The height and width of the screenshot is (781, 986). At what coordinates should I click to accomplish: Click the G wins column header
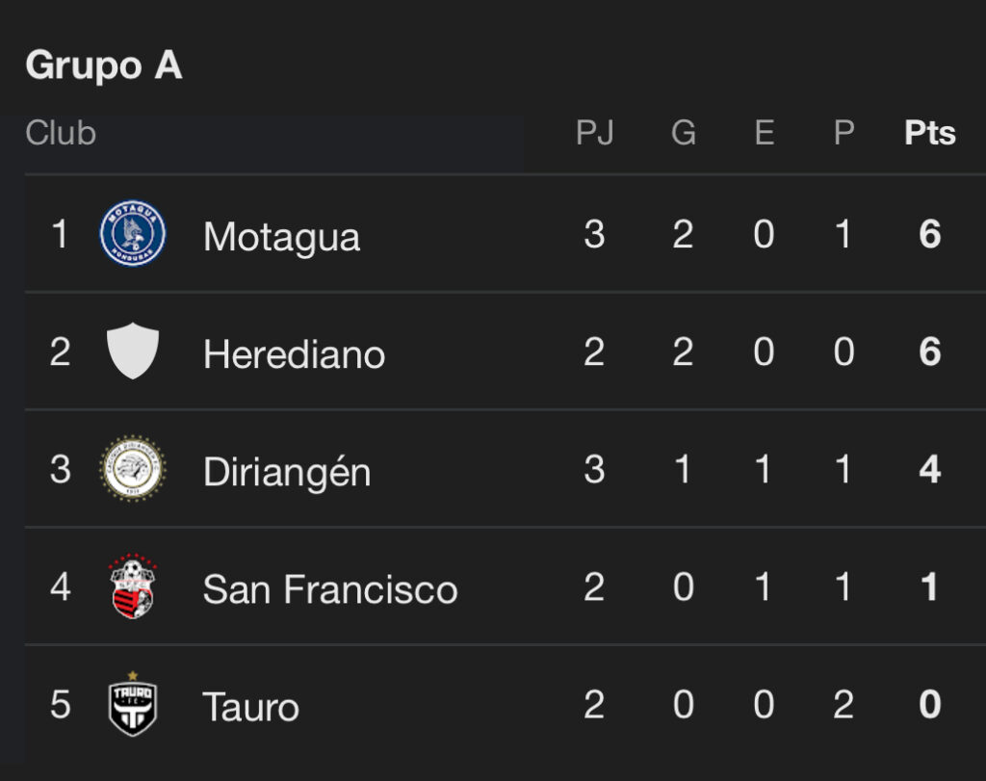tap(683, 133)
